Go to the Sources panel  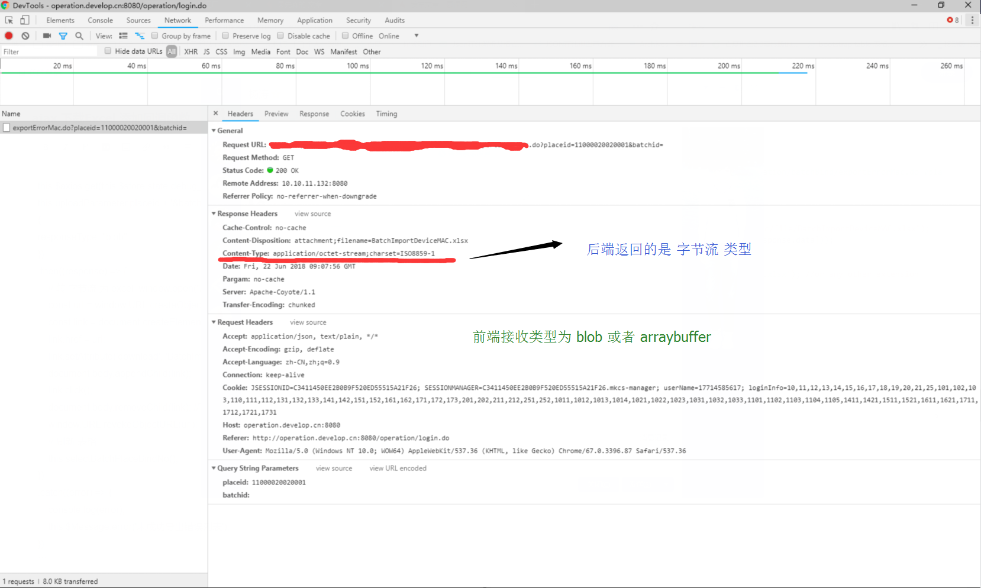tap(138, 20)
